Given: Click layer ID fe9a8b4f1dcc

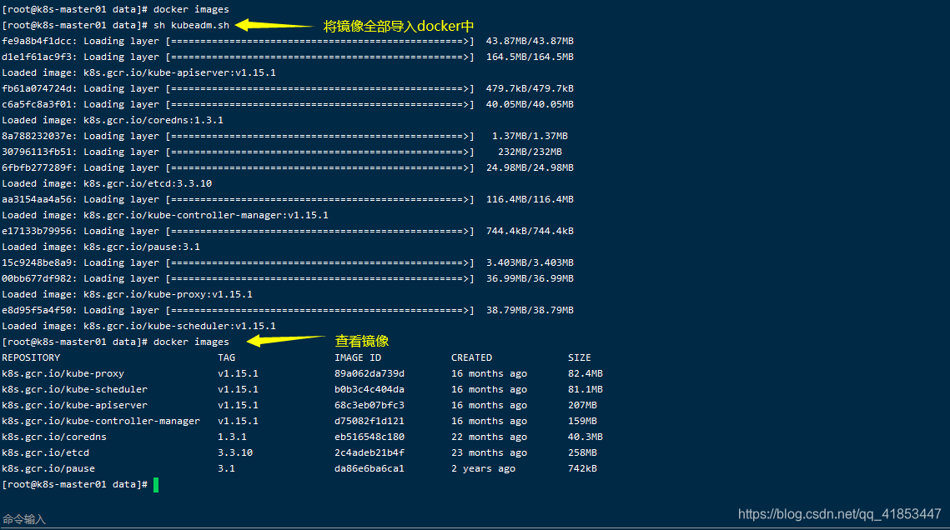Looking at the screenshot, I should pyautogui.click(x=37, y=41).
